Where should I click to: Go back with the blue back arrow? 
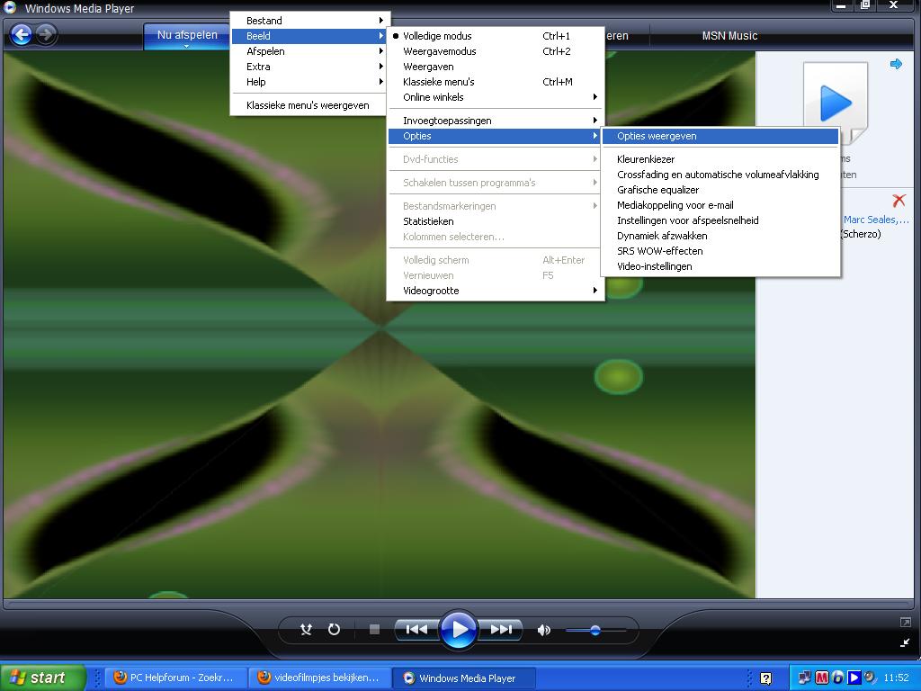pos(22,35)
